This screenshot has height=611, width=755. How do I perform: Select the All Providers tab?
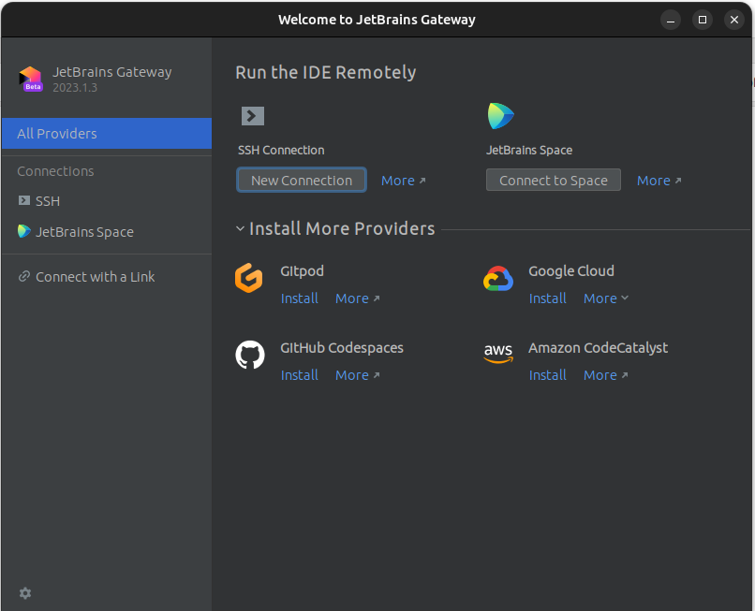[107, 133]
